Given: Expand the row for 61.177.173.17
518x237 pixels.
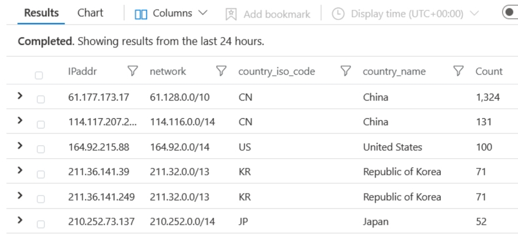Looking at the screenshot, I should (x=20, y=96).
